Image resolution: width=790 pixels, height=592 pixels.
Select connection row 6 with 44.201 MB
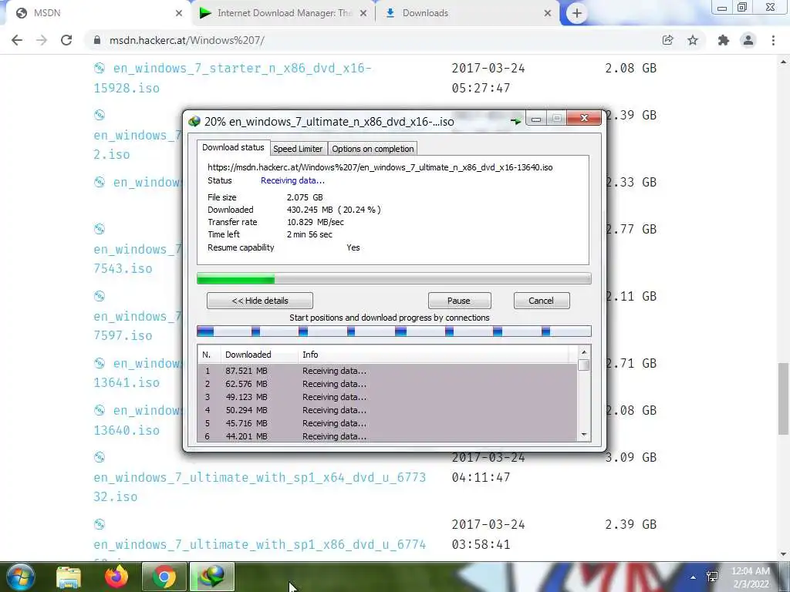pyautogui.click(x=387, y=436)
